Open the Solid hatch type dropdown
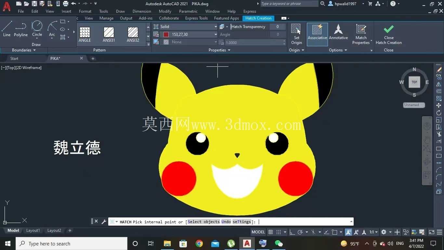This screenshot has width=444, height=250. [x=188, y=27]
